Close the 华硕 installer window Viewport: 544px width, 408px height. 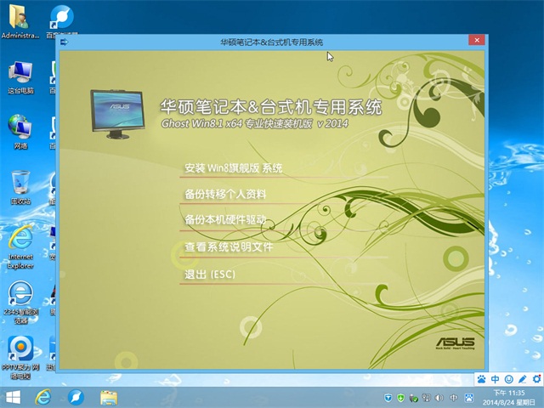point(477,42)
